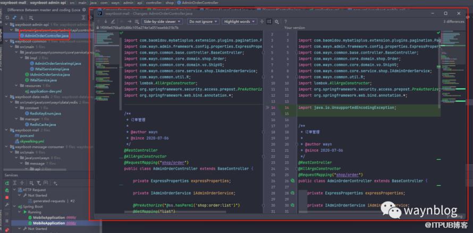The image size is (473, 233).
Task: Jump to next difference arrow in diff toolbar
Action: (106, 22)
